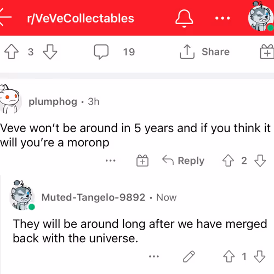Open plumphog's avatar
274x274 pixels.
pos(9,99)
